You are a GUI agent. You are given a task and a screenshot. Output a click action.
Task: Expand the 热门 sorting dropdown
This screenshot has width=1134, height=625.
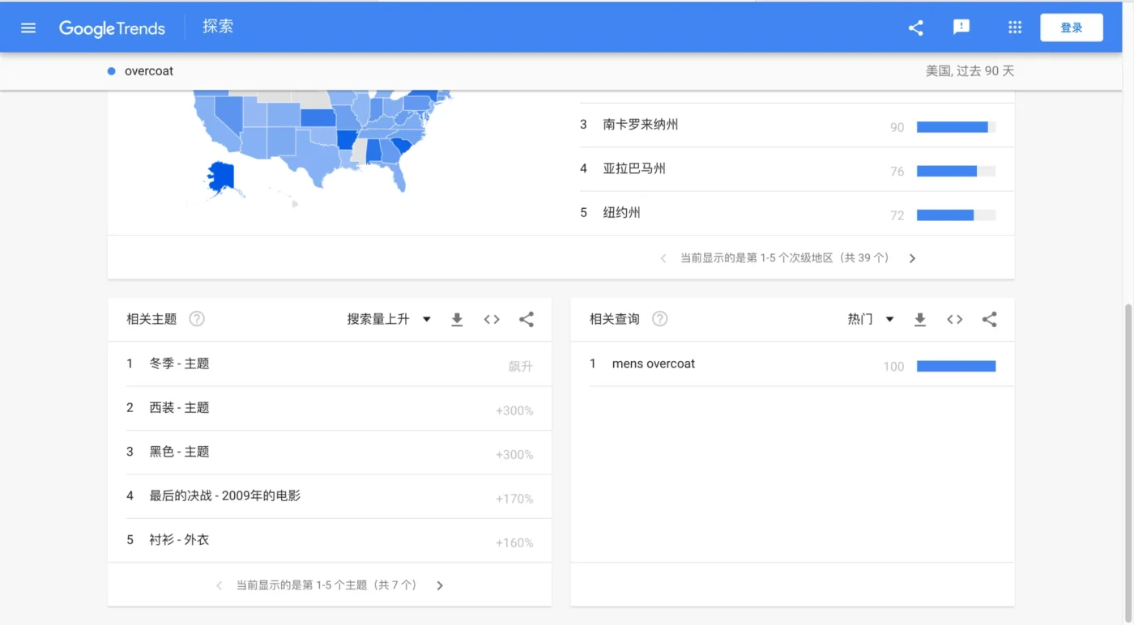tap(871, 320)
